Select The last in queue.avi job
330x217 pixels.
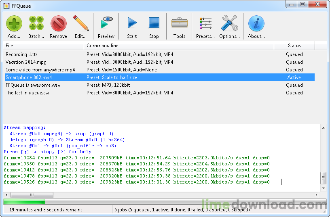tap(27, 93)
